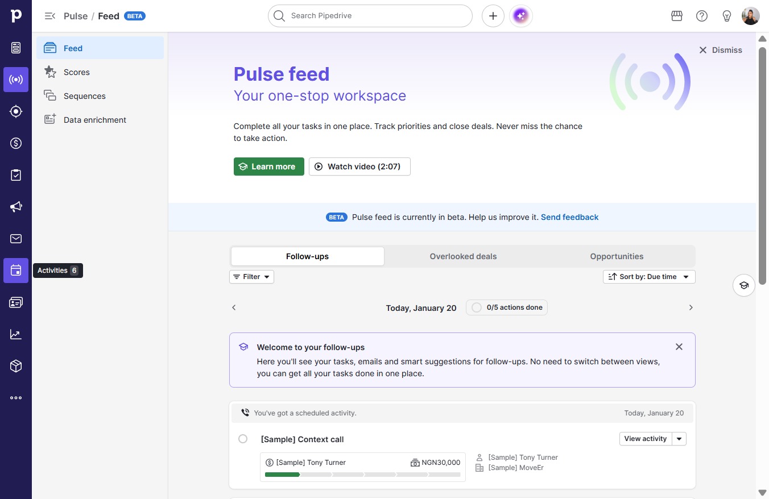Viewport: 769px width, 499px height.
Task: Open the Filter dropdown
Action: point(251,277)
